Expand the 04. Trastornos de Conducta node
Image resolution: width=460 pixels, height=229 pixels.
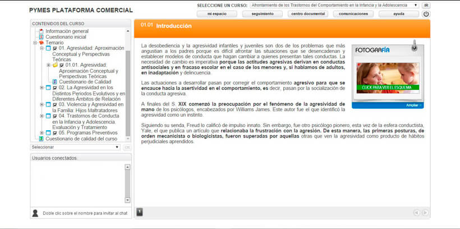click(42, 116)
